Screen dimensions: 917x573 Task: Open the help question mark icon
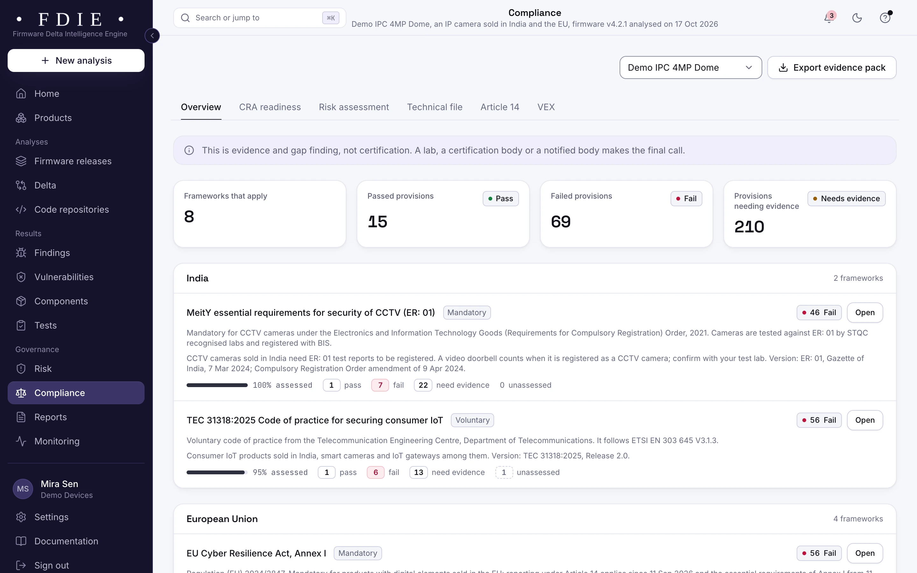click(x=885, y=18)
